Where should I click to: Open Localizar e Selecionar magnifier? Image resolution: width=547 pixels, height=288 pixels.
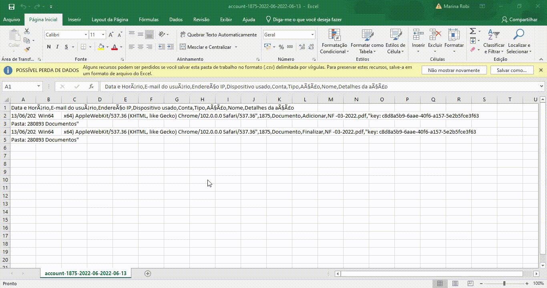click(519, 35)
